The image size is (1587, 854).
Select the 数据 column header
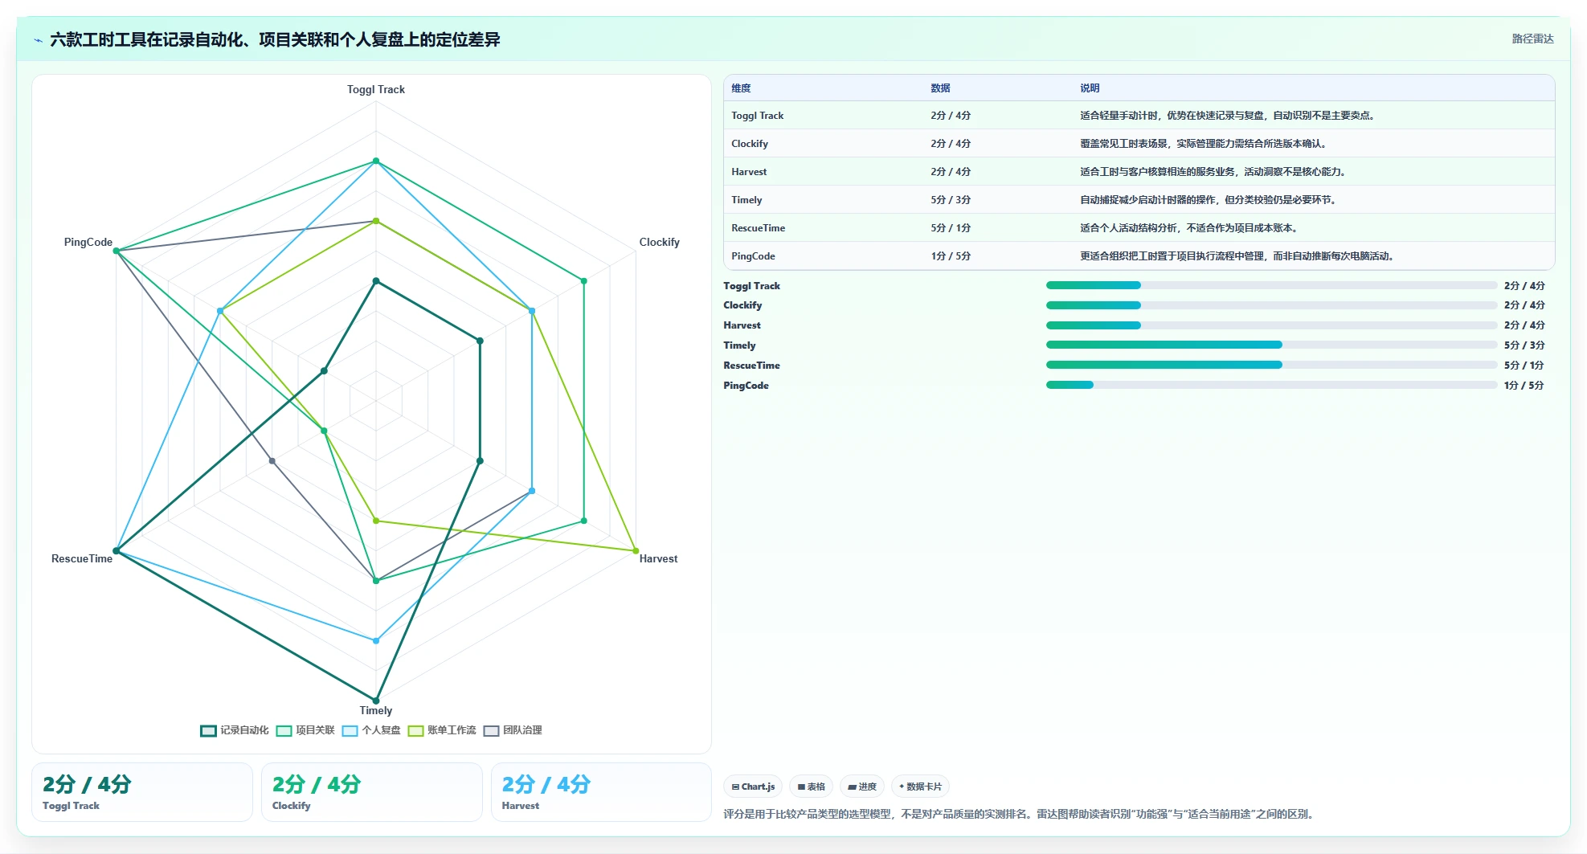pos(940,88)
